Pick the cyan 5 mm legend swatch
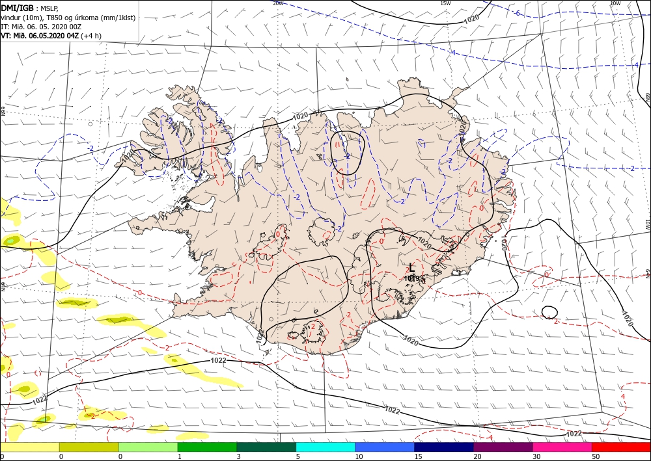This screenshot has height=461, width=651. pos(325,447)
